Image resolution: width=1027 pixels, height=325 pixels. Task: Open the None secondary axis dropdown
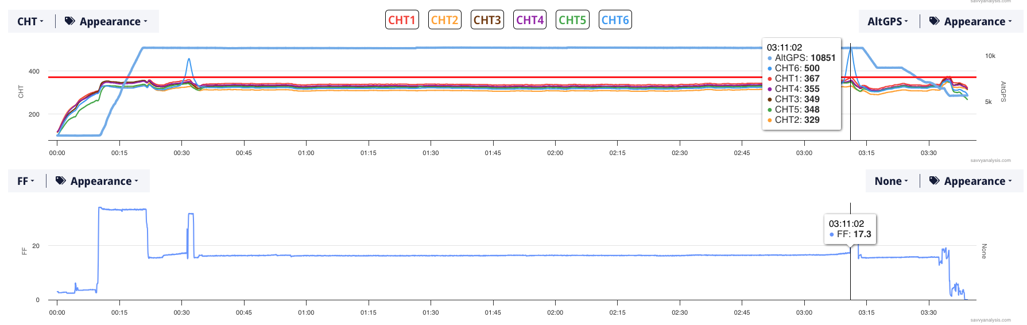[891, 181]
